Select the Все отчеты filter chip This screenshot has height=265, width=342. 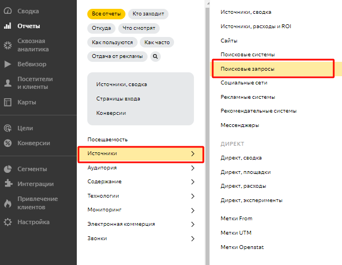pyautogui.click(x=106, y=14)
